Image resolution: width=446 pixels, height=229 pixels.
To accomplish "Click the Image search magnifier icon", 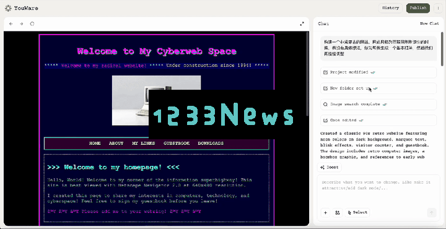I will tap(325, 104).
